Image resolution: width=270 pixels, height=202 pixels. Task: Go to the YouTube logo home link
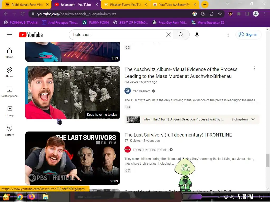pyautogui.click(x=31, y=35)
